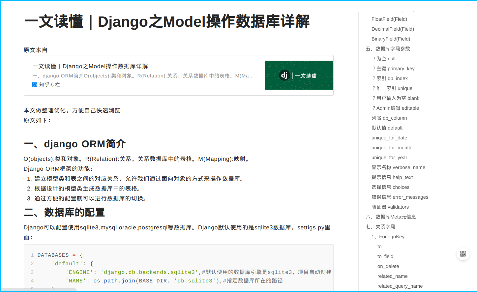Screen dimensions: 477x292
Task: Click code line 'ENGINE' sqlite3 setting
Action: click(x=198, y=272)
